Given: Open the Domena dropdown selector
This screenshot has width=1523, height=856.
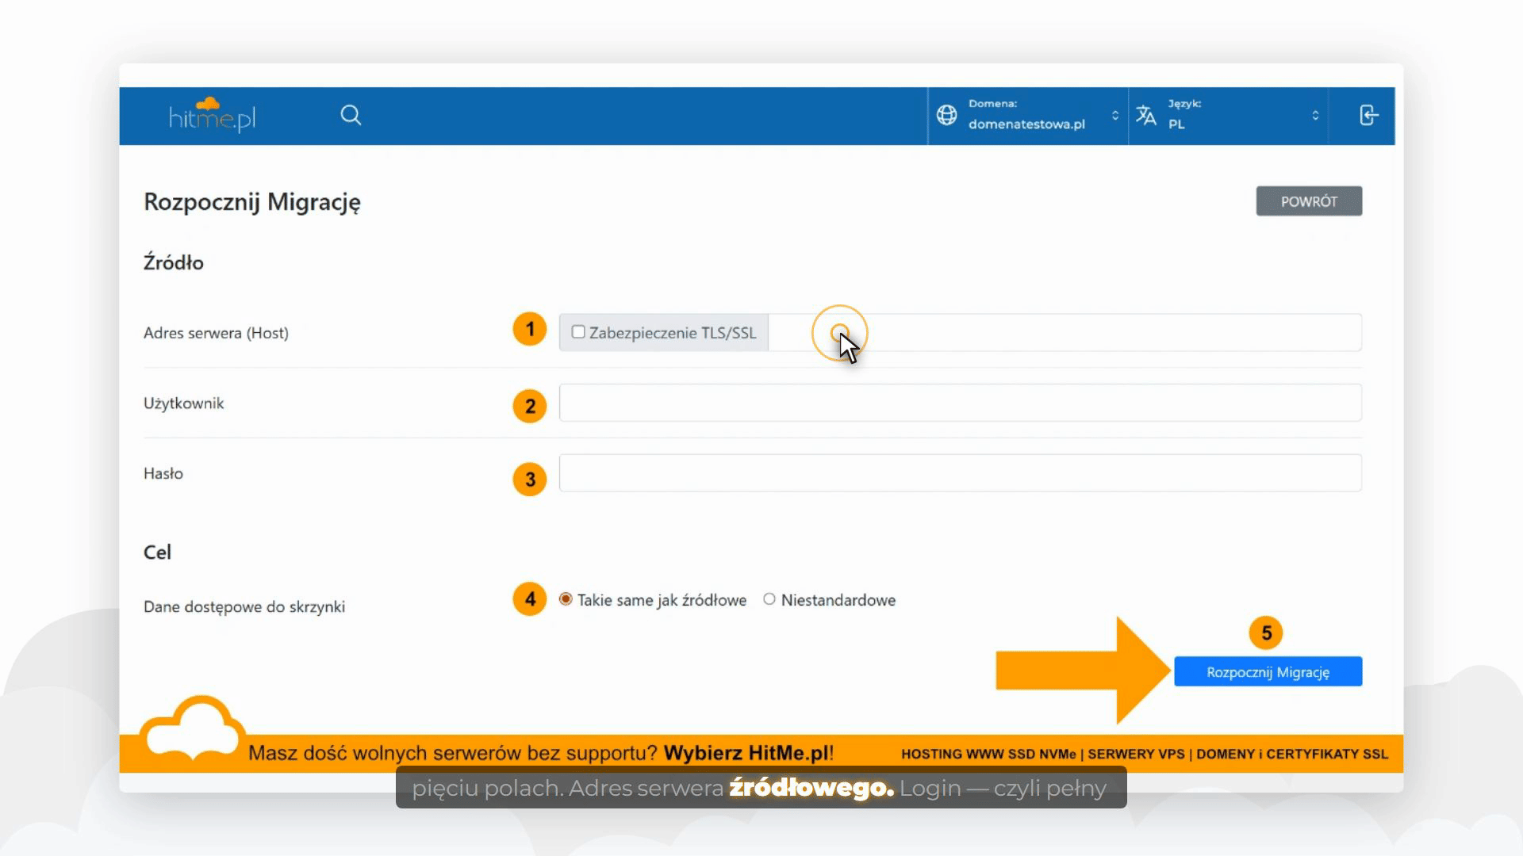Looking at the screenshot, I should coord(1028,116).
